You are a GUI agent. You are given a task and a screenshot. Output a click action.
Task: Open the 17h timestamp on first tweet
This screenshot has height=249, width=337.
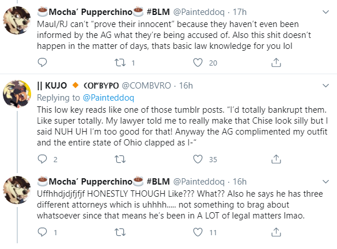[240, 12]
